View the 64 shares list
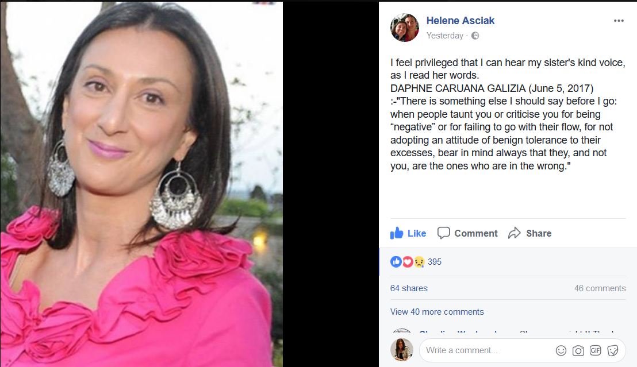This screenshot has width=637, height=367. click(409, 288)
